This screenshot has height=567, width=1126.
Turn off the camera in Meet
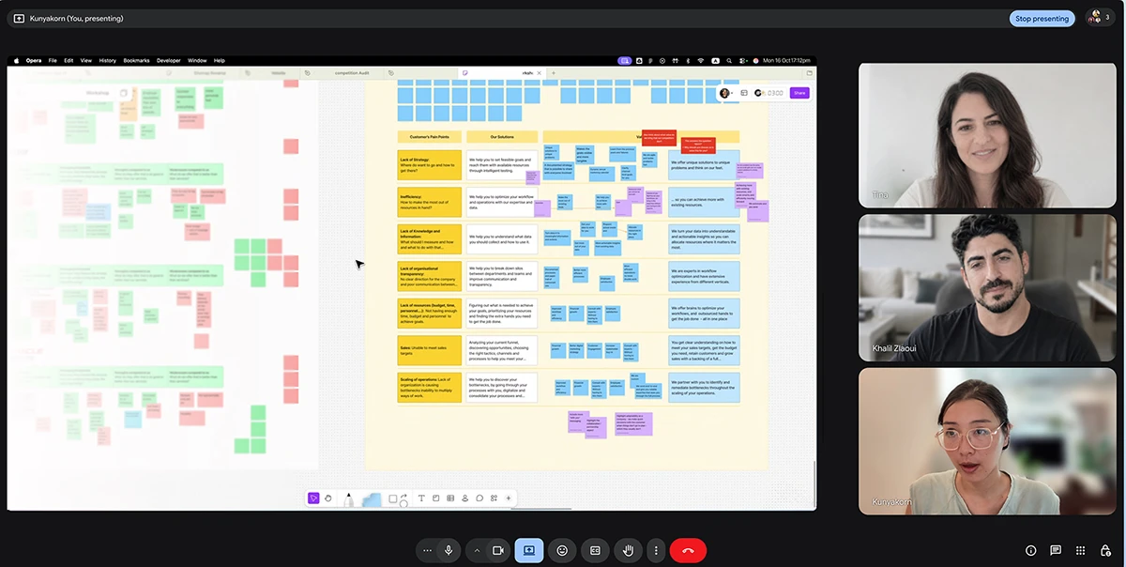tap(498, 550)
